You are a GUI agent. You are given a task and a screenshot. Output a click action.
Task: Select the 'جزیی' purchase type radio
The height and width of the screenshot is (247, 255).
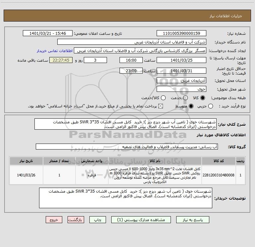tap(211, 106)
